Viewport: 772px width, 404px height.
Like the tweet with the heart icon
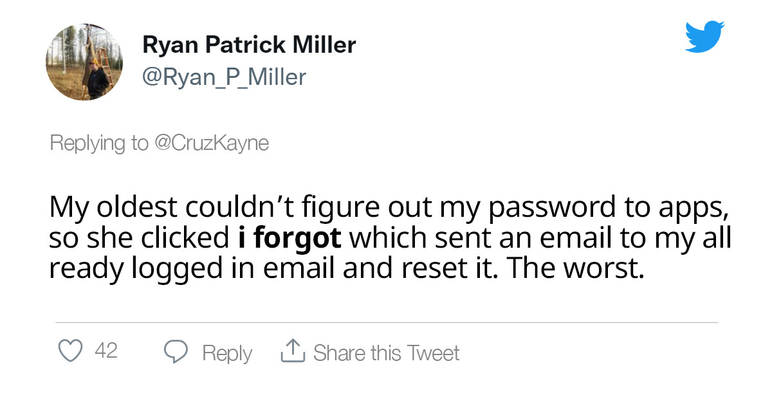point(71,351)
